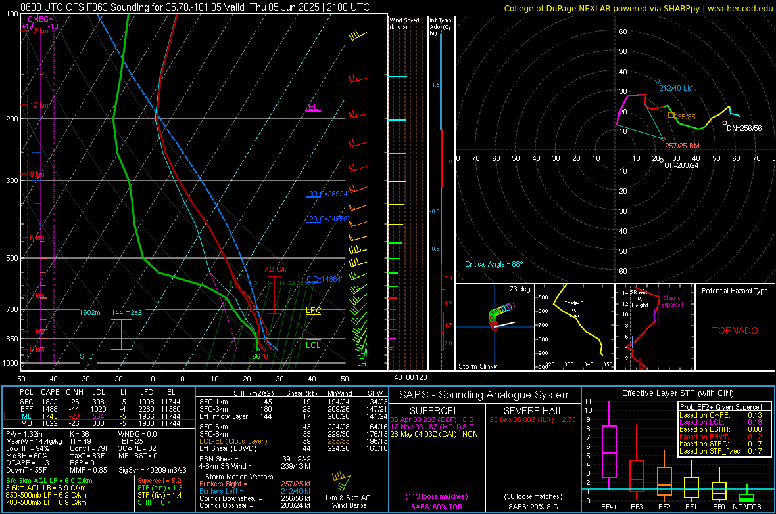This screenshot has width=776, height=514.
Task: Click the UP=283/24 Corfidi upshear marker
Action: [x=661, y=160]
